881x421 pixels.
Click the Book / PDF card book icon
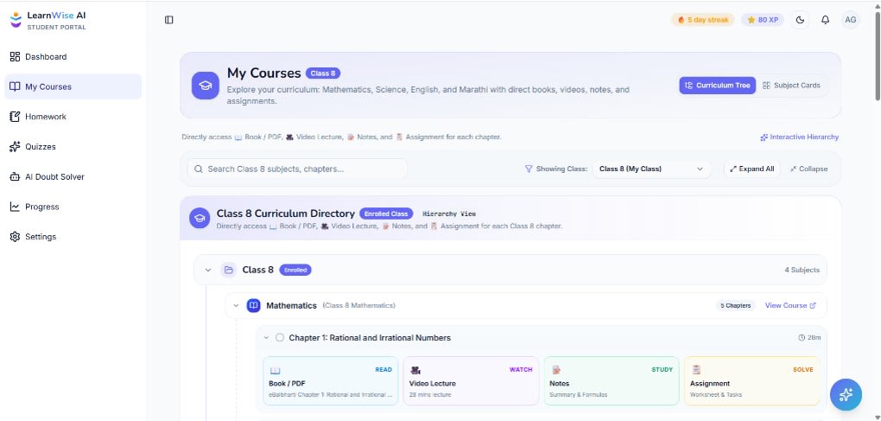pyautogui.click(x=275, y=370)
